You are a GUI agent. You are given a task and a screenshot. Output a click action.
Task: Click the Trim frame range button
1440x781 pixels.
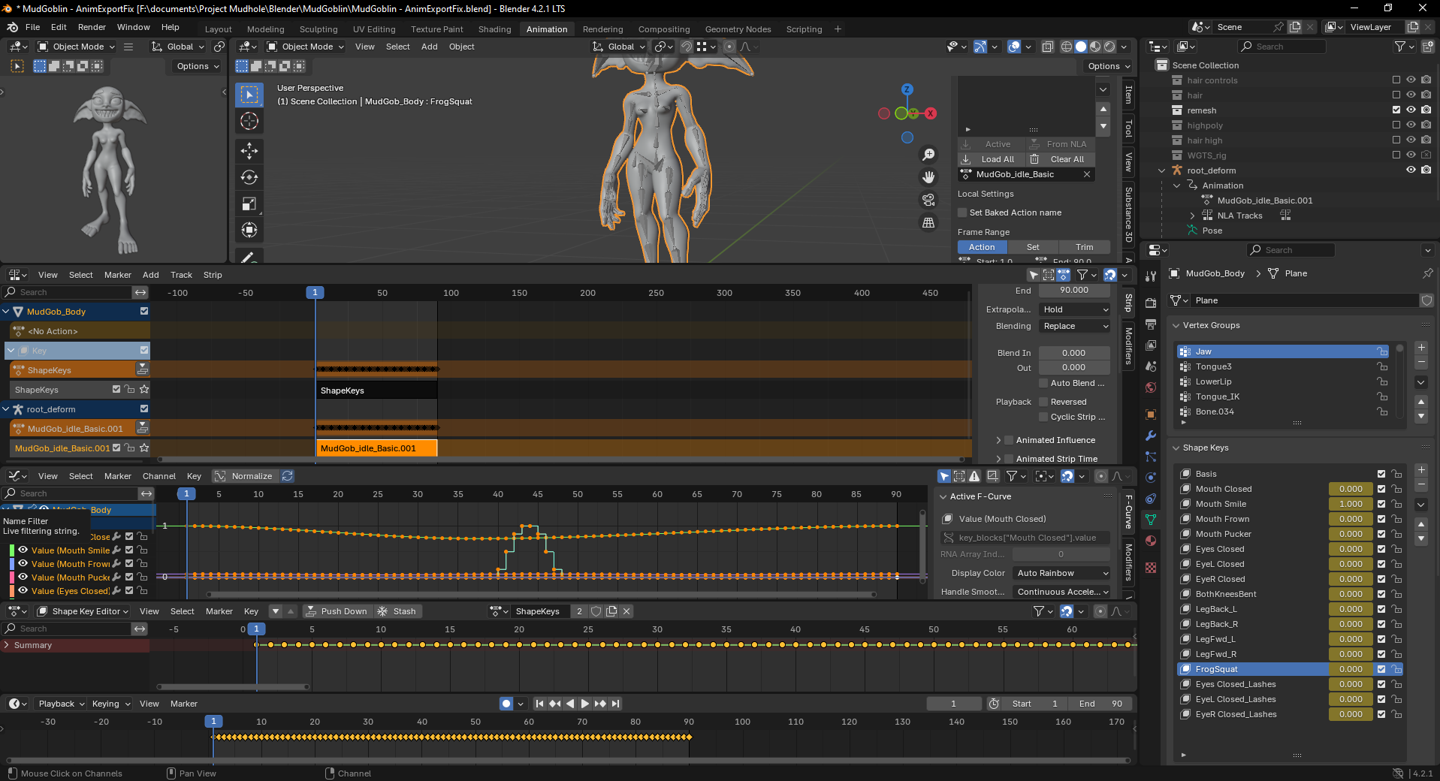tap(1084, 247)
